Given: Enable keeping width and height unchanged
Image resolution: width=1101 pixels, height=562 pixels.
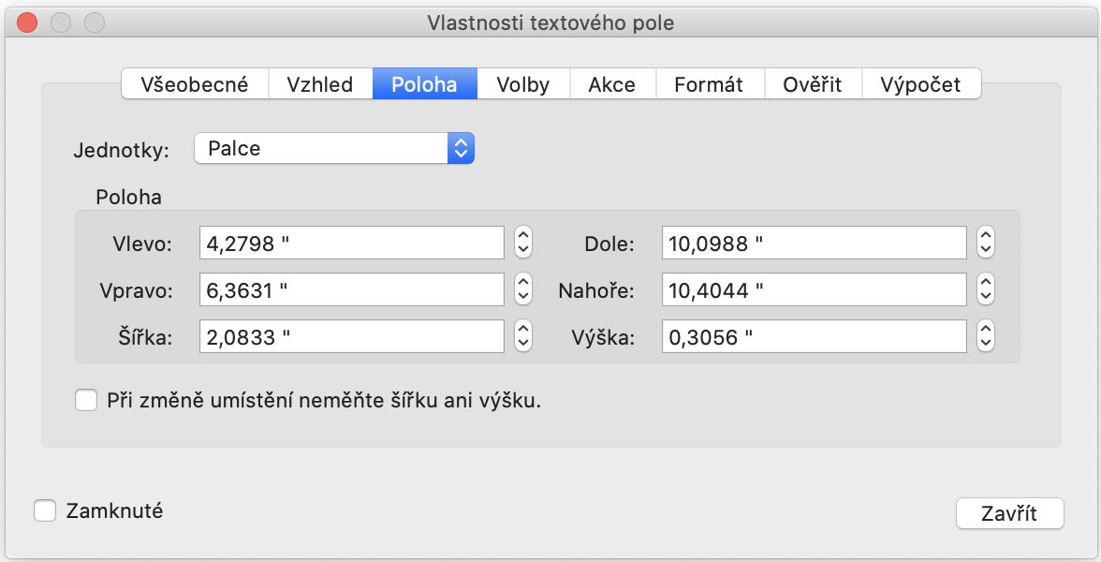Looking at the screenshot, I should (x=85, y=399).
